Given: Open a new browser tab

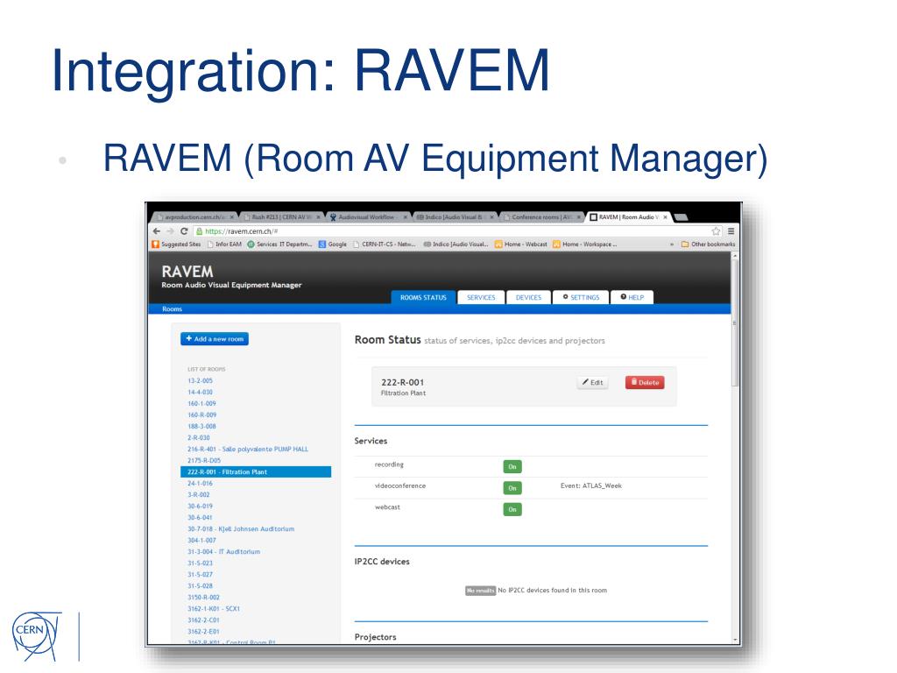Looking at the screenshot, I should (681, 217).
